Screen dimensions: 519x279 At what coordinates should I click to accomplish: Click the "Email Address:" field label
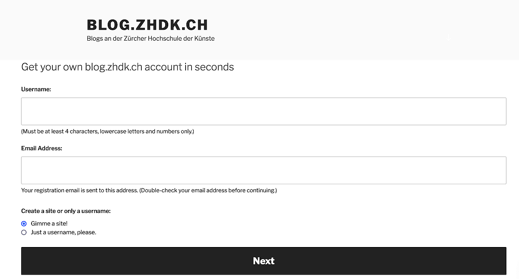point(42,148)
